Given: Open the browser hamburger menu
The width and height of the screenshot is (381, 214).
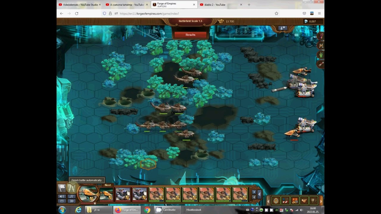Looking at the screenshot, I should pyautogui.click(x=319, y=13).
